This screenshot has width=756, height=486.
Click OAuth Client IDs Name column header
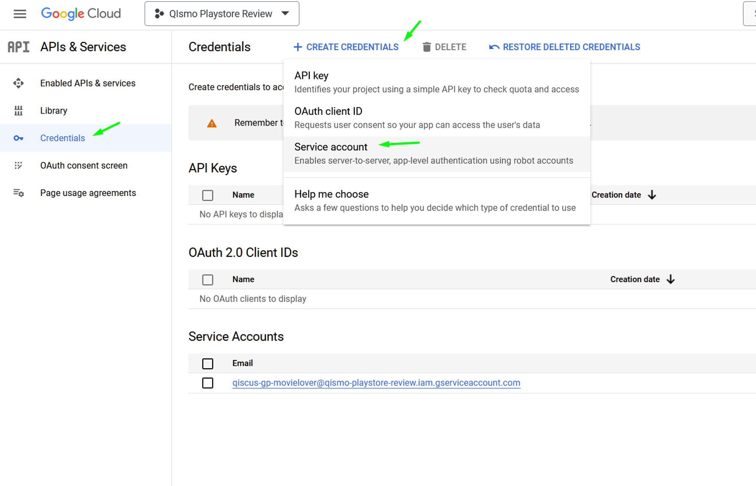[x=243, y=279]
